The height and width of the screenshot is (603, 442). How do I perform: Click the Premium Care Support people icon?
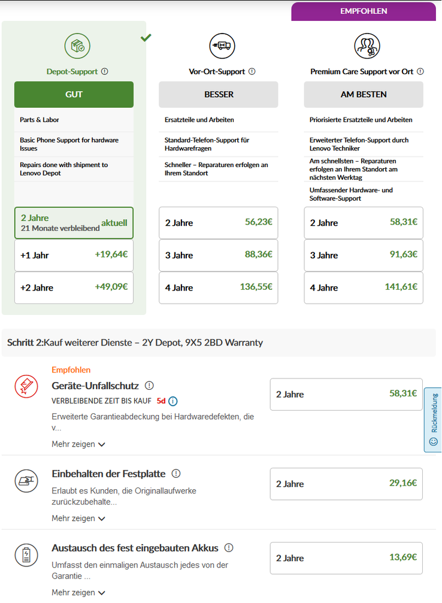click(367, 46)
